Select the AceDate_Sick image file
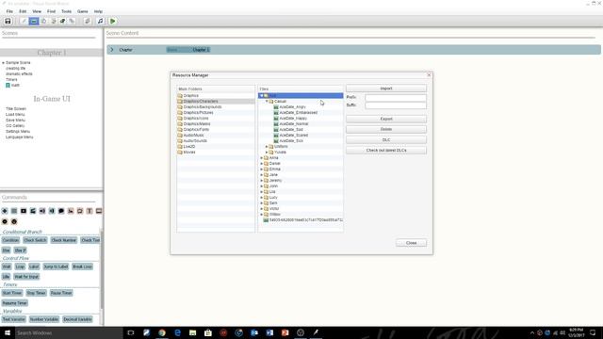The image size is (603, 339). (x=291, y=140)
